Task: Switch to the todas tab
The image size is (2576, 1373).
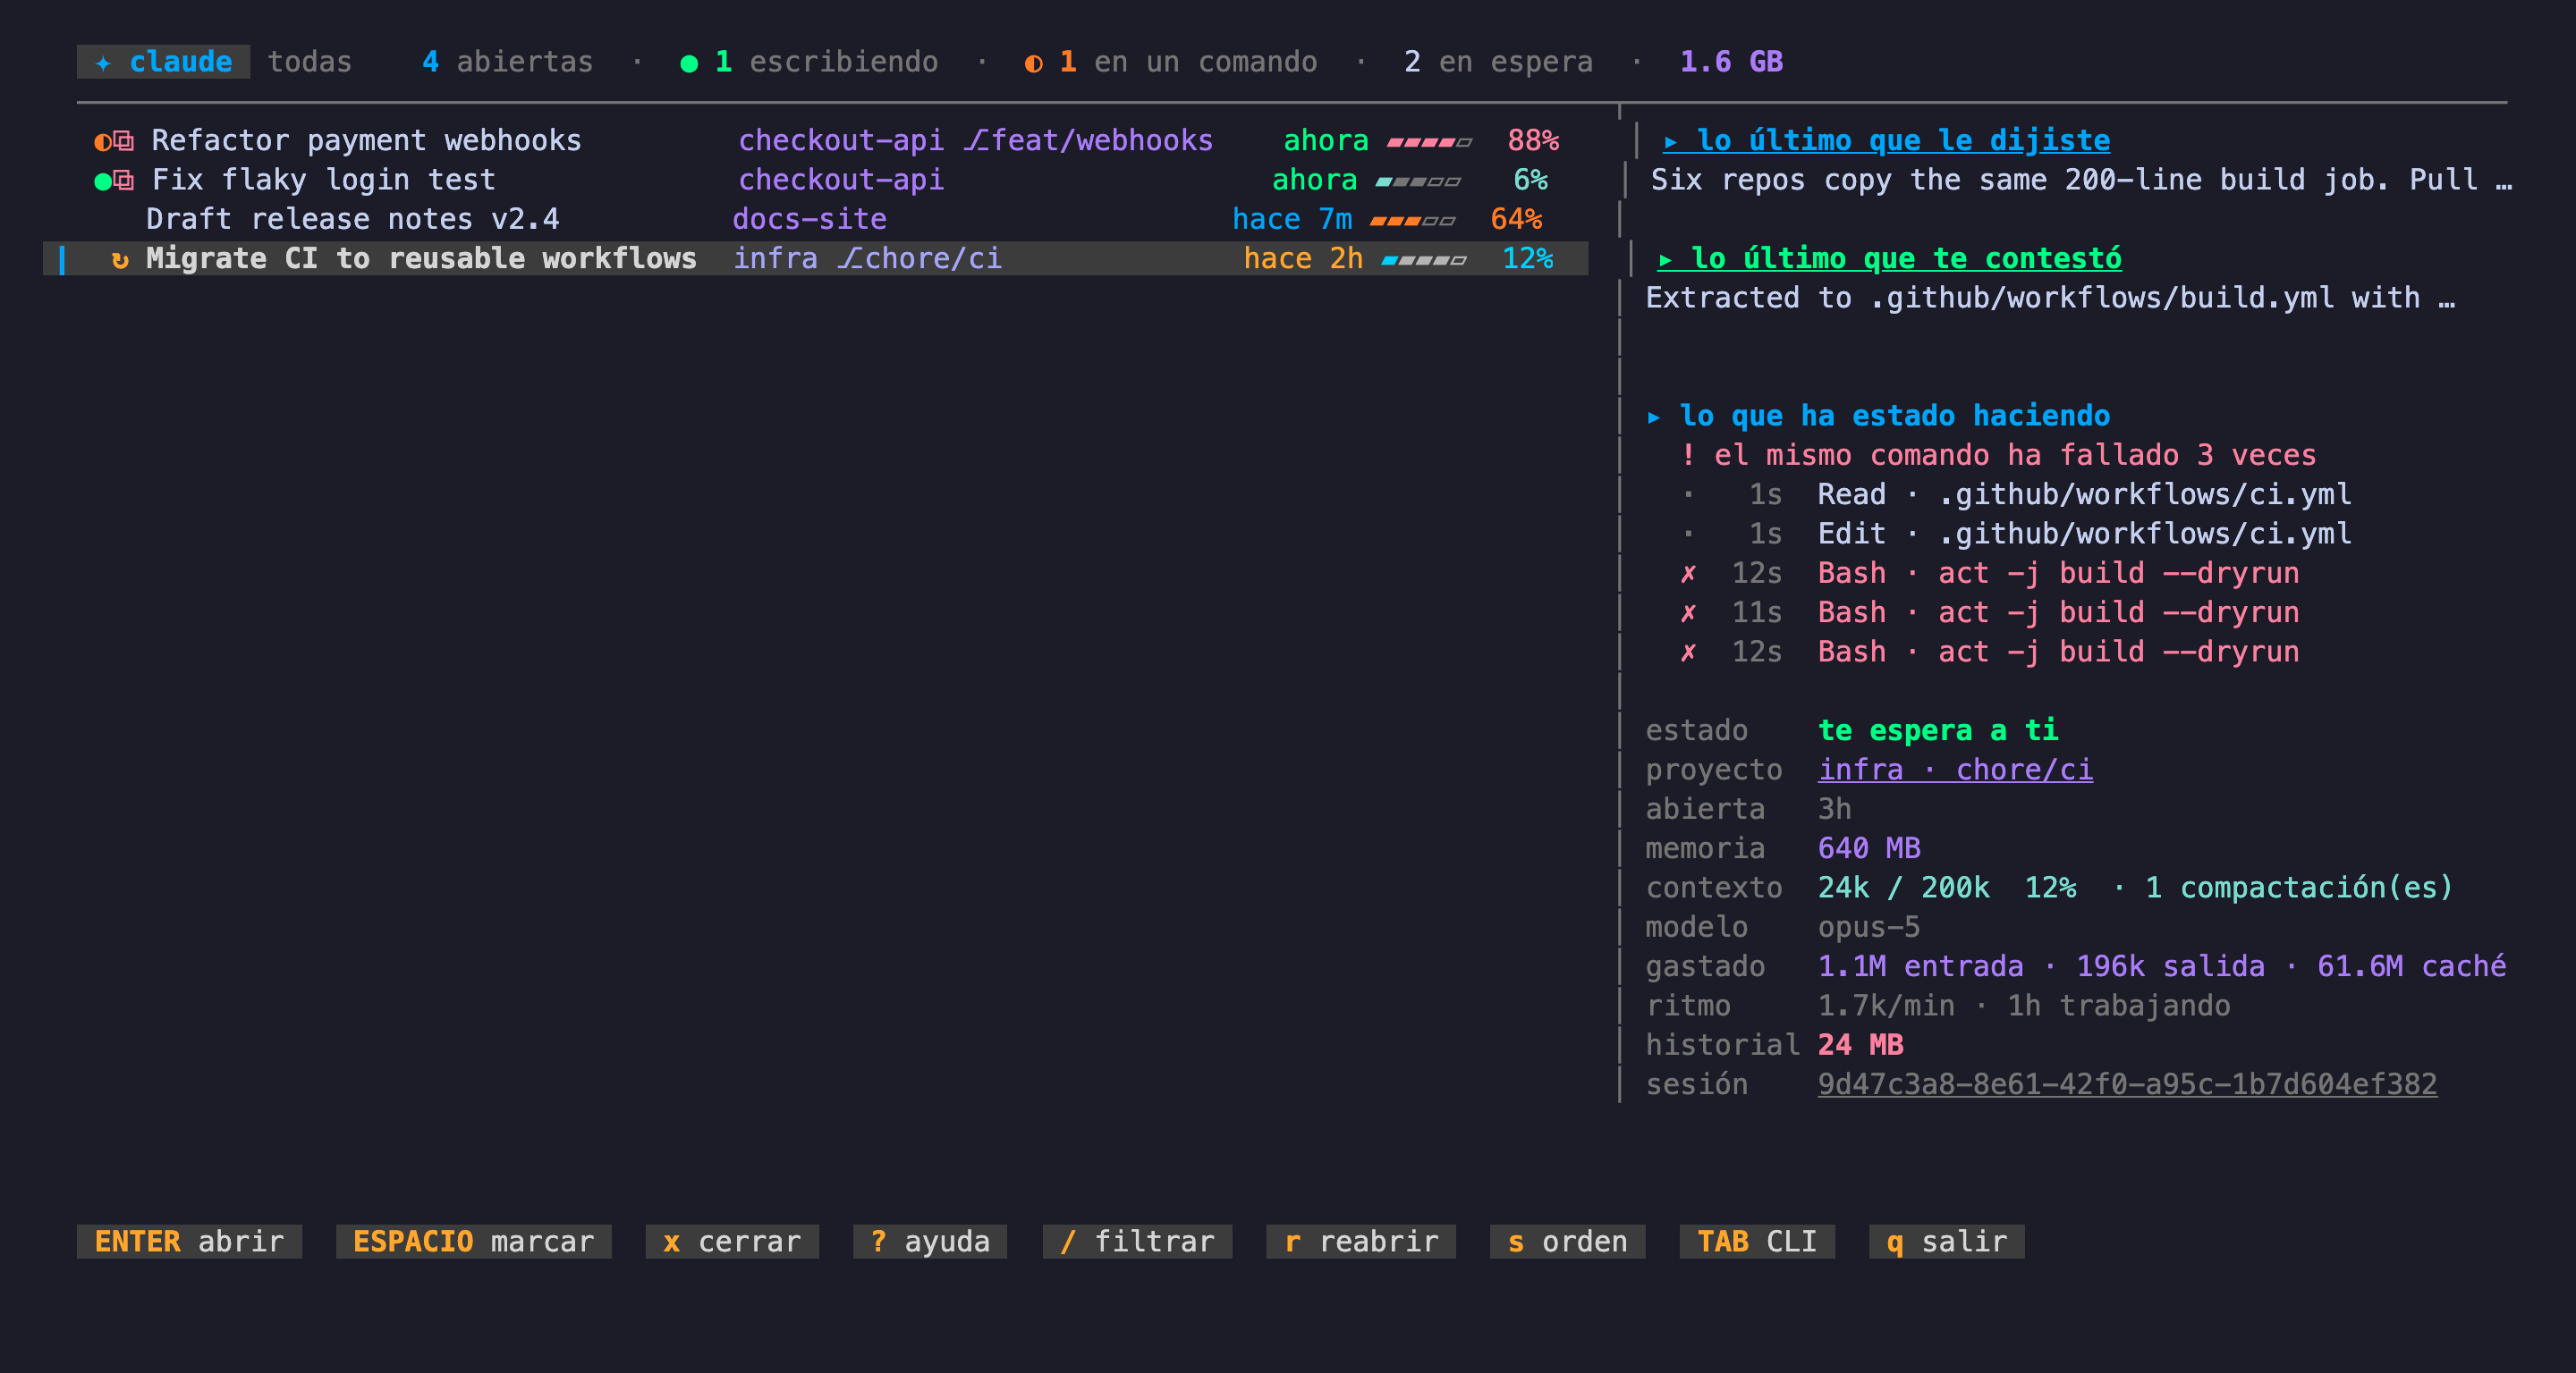Action: [310, 62]
